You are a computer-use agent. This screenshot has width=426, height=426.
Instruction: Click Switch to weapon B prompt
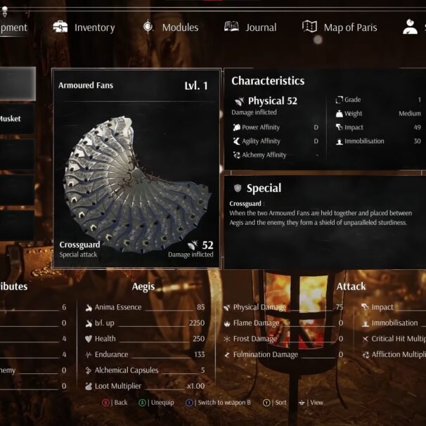pos(218,403)
